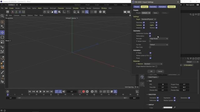Open the Target Standard/Physical dropdown
The width and height of the screenshot is (200, 112).
point(148,19)
